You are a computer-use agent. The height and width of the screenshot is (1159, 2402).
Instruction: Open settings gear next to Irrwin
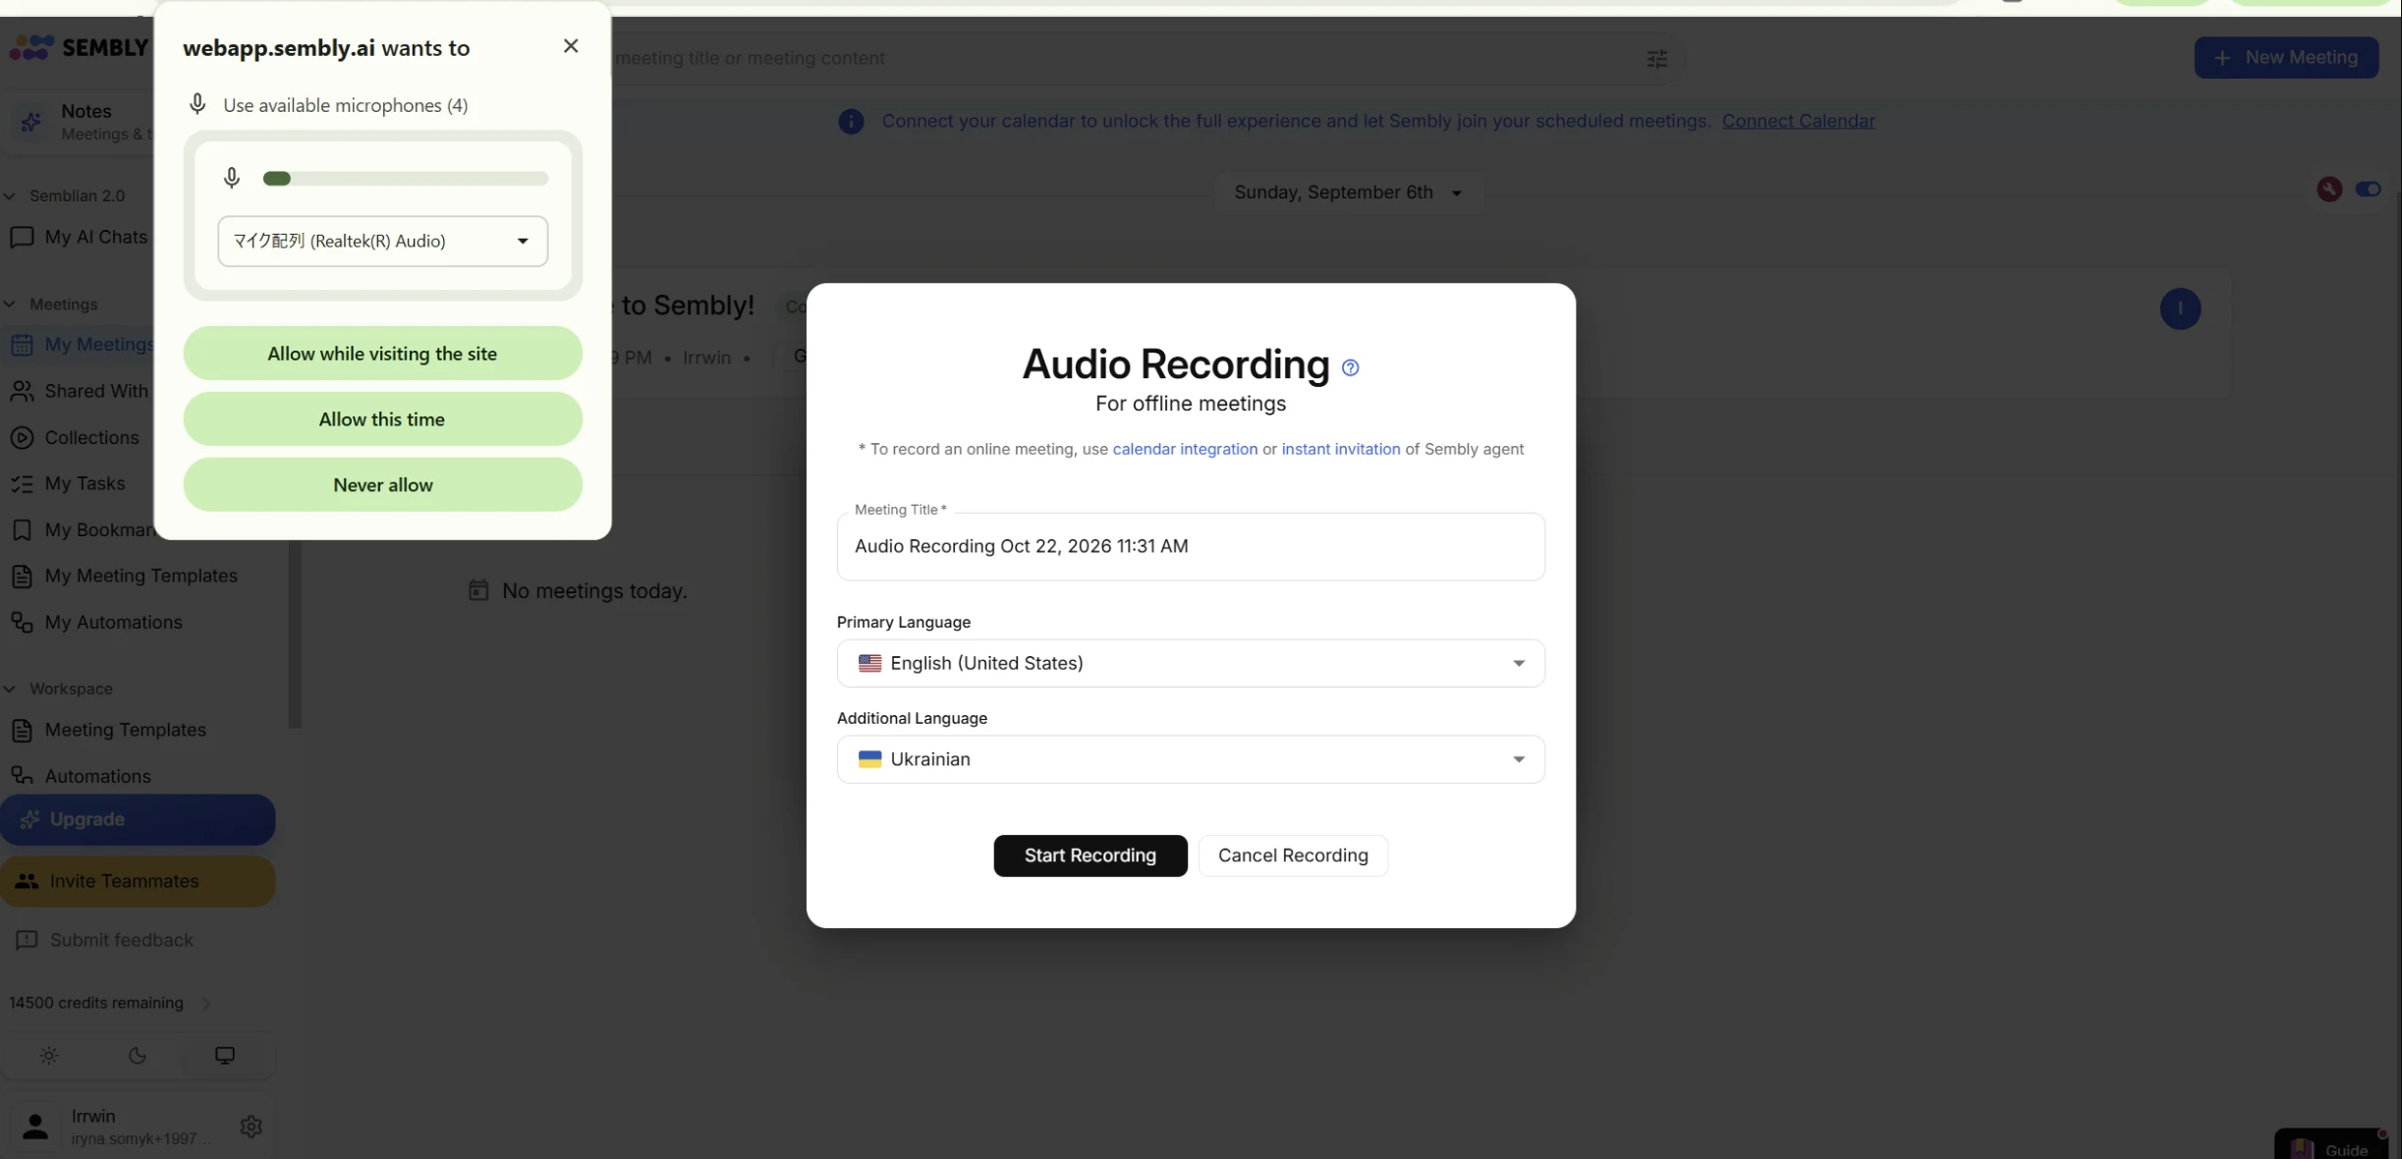pos(251,1127)
